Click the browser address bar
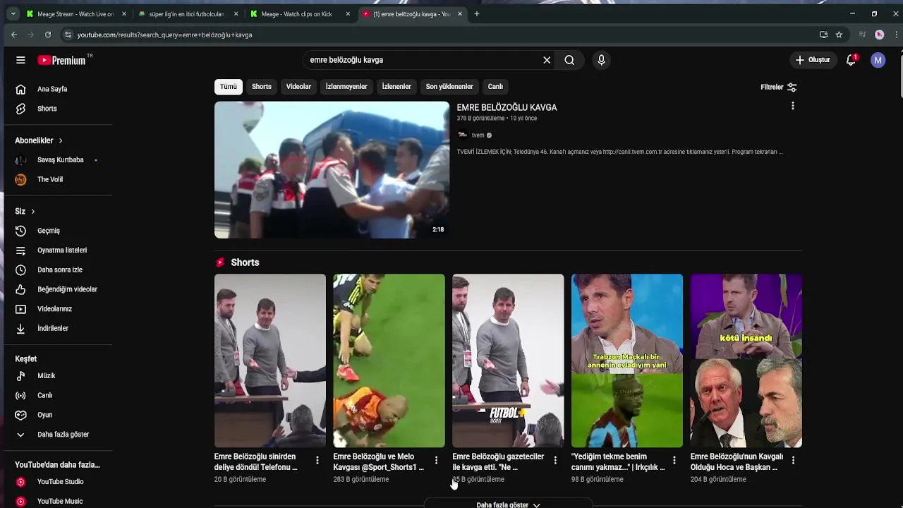Screen dimensions: 903x508 437,35
